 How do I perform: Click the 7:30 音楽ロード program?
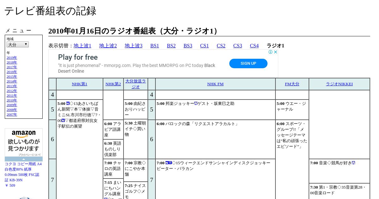tap(339, 191)
